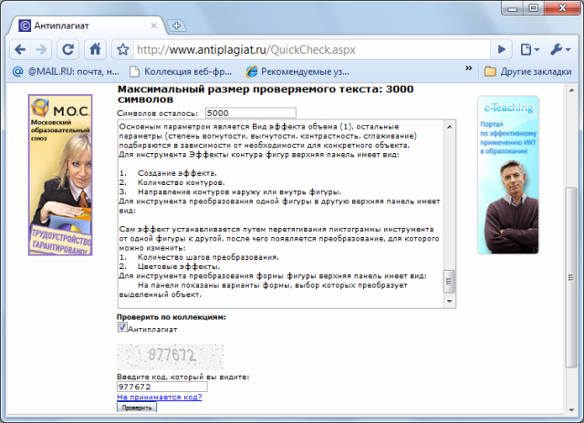This screenshot has height=423, width=584.
Task: Open the page menu dropdown
Action: click(x=529, y=49)
